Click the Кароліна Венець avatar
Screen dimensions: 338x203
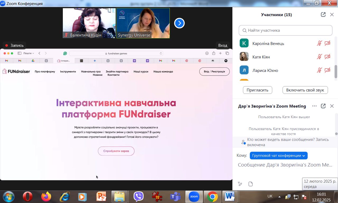pyautogui.click(x=244, y=43)
